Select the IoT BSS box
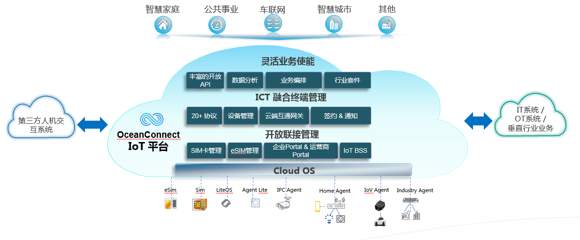This screenshot has height=240, width=580. [355, 151]
